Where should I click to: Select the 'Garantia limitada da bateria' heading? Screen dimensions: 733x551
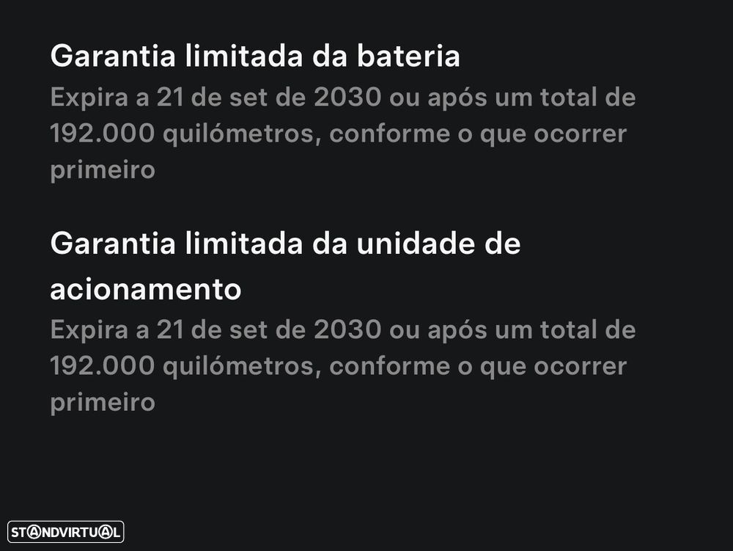coord(255,56)
